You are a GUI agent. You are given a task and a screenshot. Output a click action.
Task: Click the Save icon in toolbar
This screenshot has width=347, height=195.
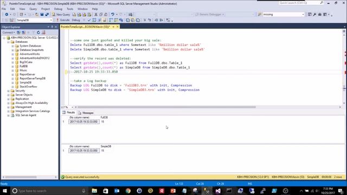[42, 15]
